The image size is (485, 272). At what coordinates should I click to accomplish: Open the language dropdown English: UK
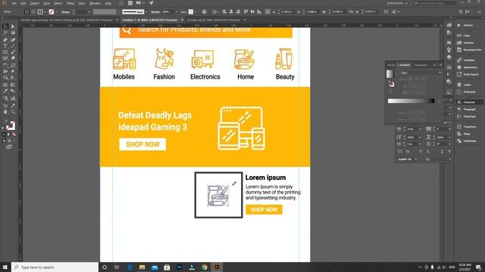[x=407, y=159]
